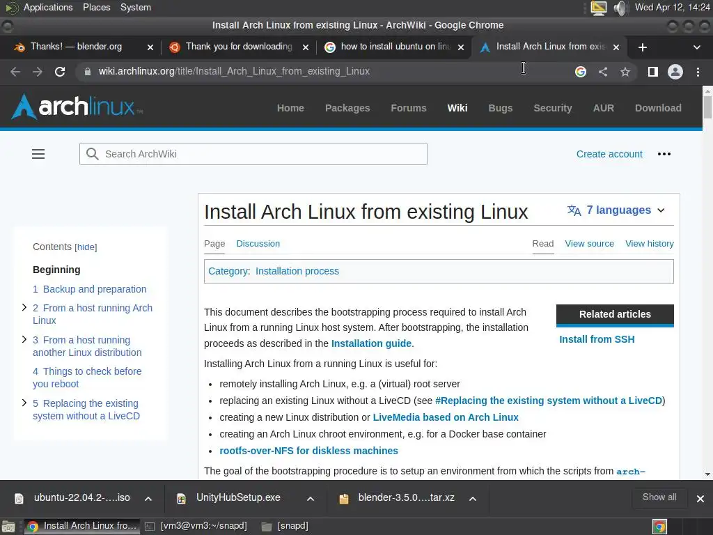Open the Home nav item
The image size is (713, 535).
pos(290,108)
